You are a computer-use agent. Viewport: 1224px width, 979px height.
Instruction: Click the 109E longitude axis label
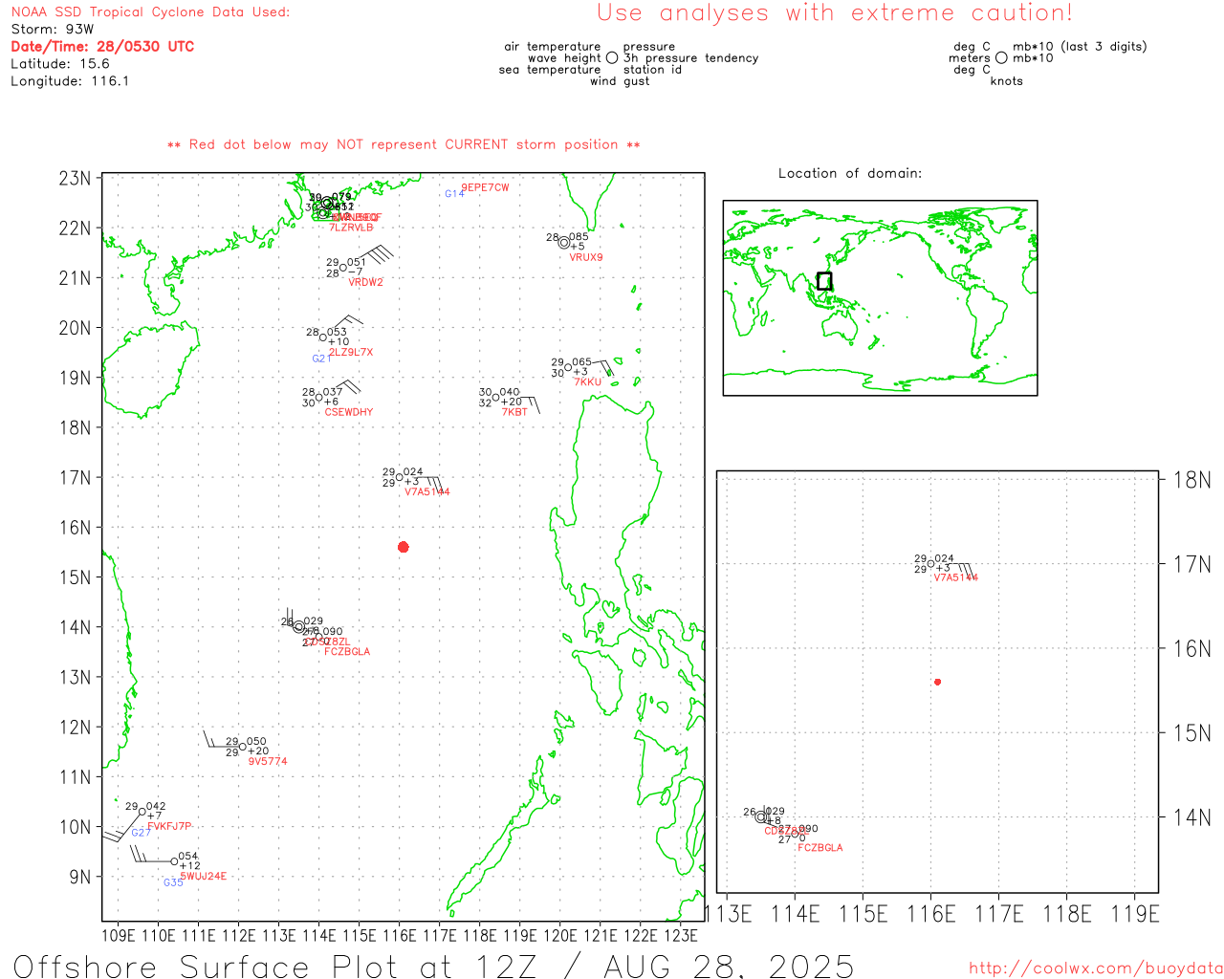click(x=118, y=935)
